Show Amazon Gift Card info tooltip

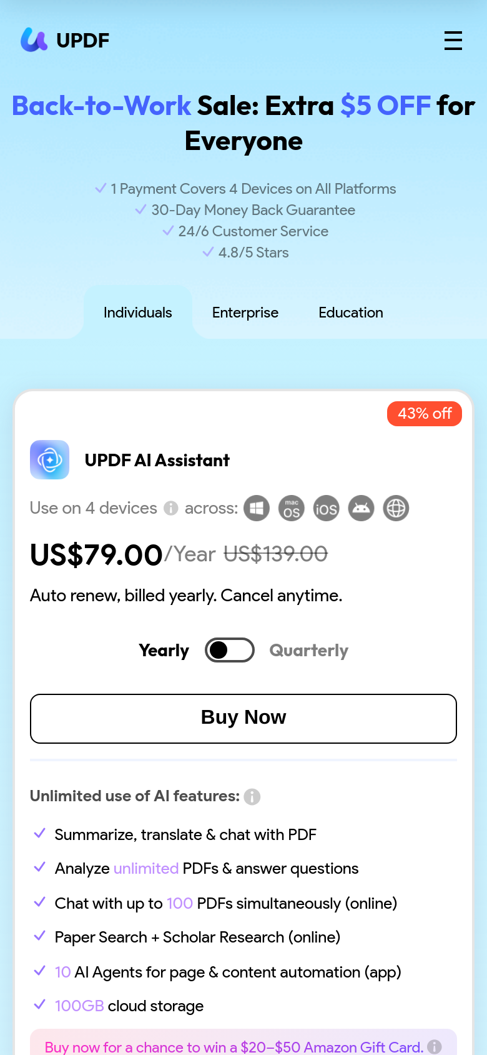point(435,1047)
